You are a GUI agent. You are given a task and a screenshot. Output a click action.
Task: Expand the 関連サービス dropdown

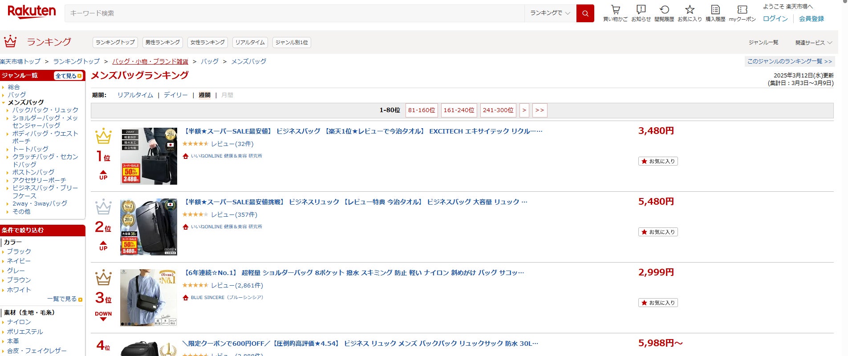coord(814,43)
